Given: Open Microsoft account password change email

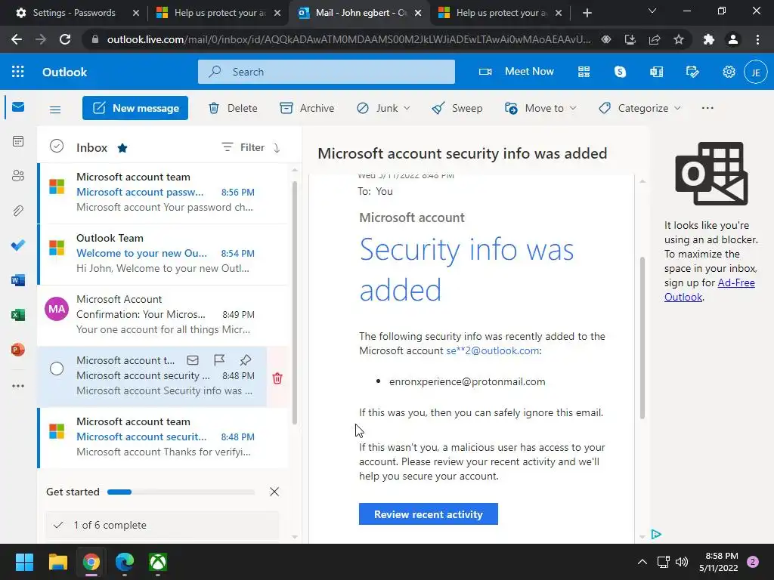Looking at the screenshot, I should (163, 193).
